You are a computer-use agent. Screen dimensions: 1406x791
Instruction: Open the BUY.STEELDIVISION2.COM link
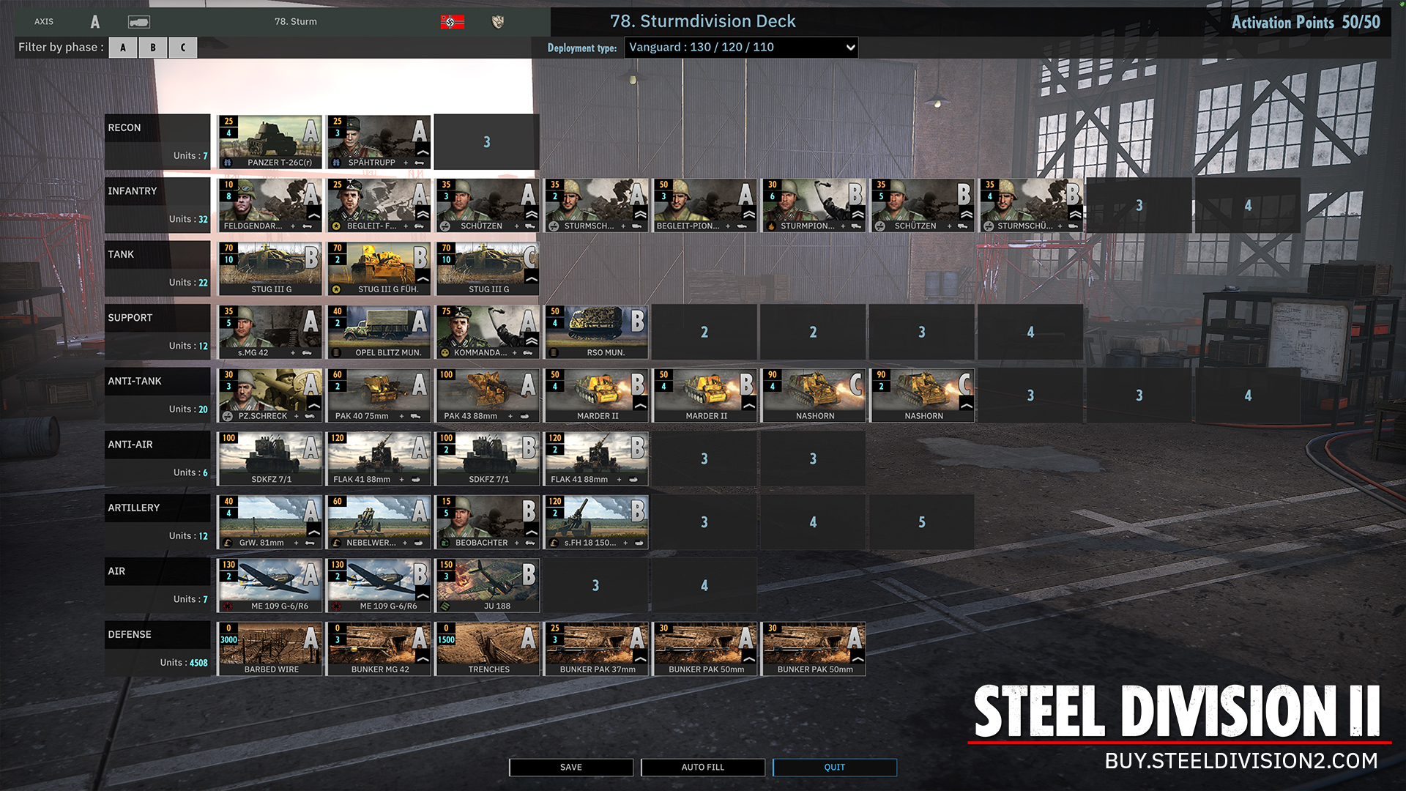pos(1241,761)
